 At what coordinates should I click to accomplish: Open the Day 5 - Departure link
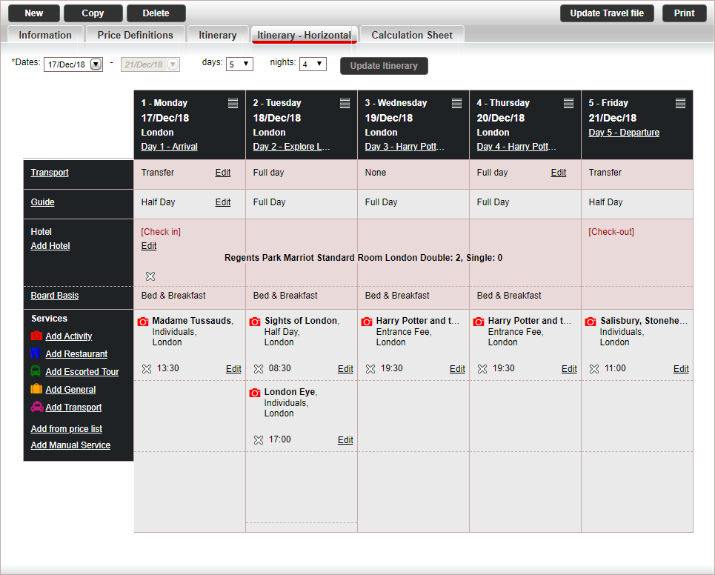(624, 132)
